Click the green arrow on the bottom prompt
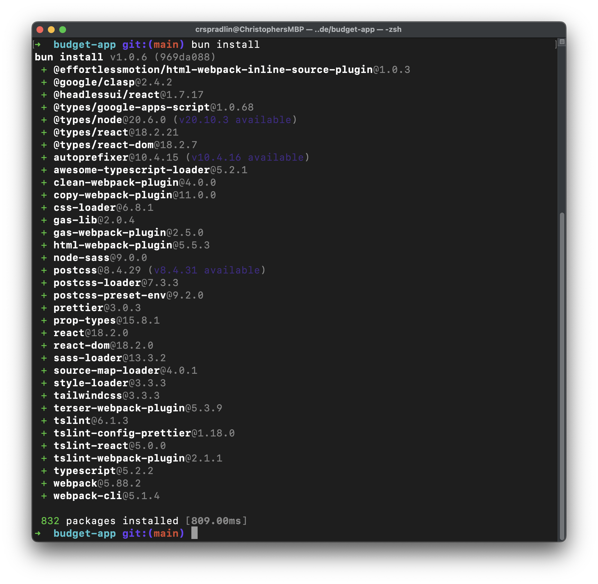The image size is (598, 584). pos(38,533)
